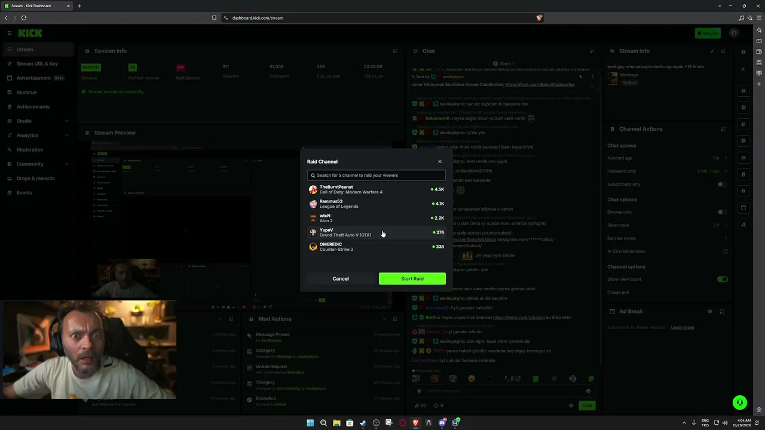The image size is (765, 430).
Task: Toggle Subscribers only chat
Action: 722,185
